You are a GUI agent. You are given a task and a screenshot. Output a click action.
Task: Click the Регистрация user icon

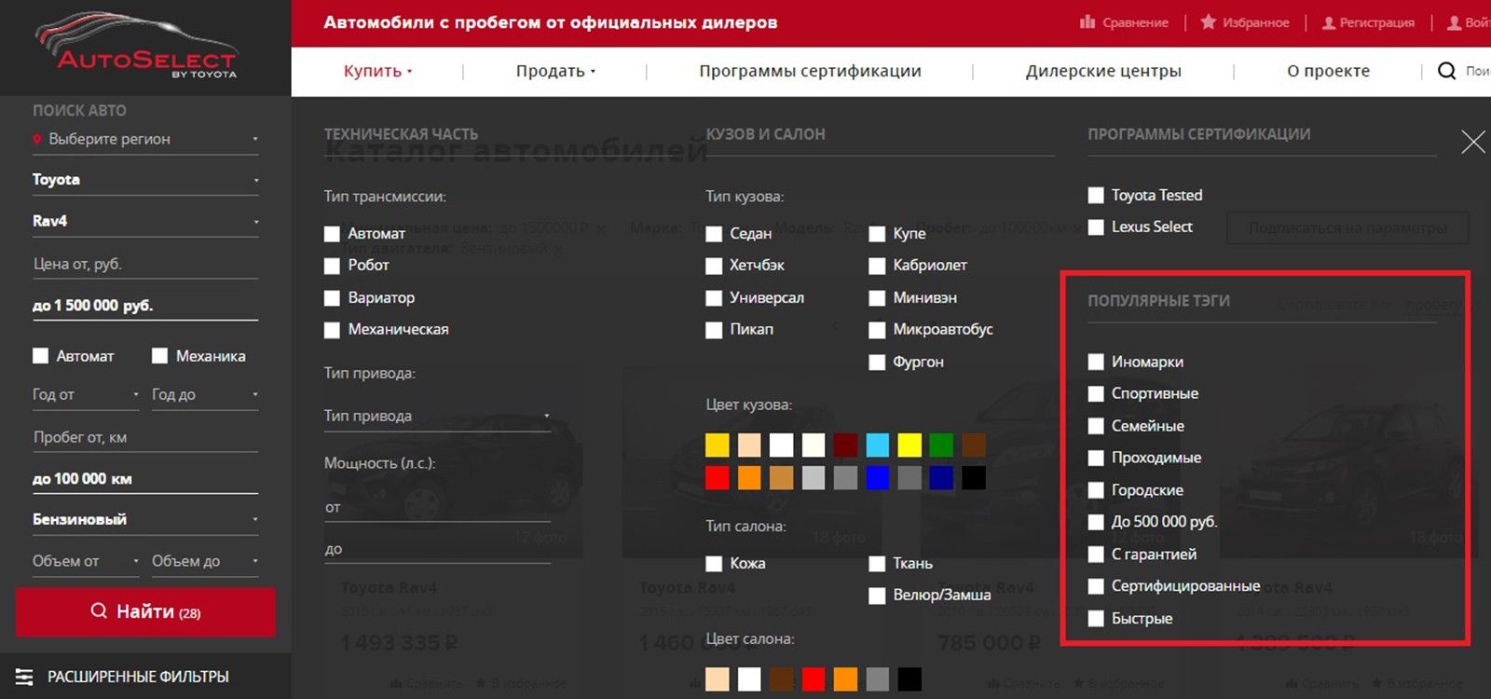point(1329,22)
